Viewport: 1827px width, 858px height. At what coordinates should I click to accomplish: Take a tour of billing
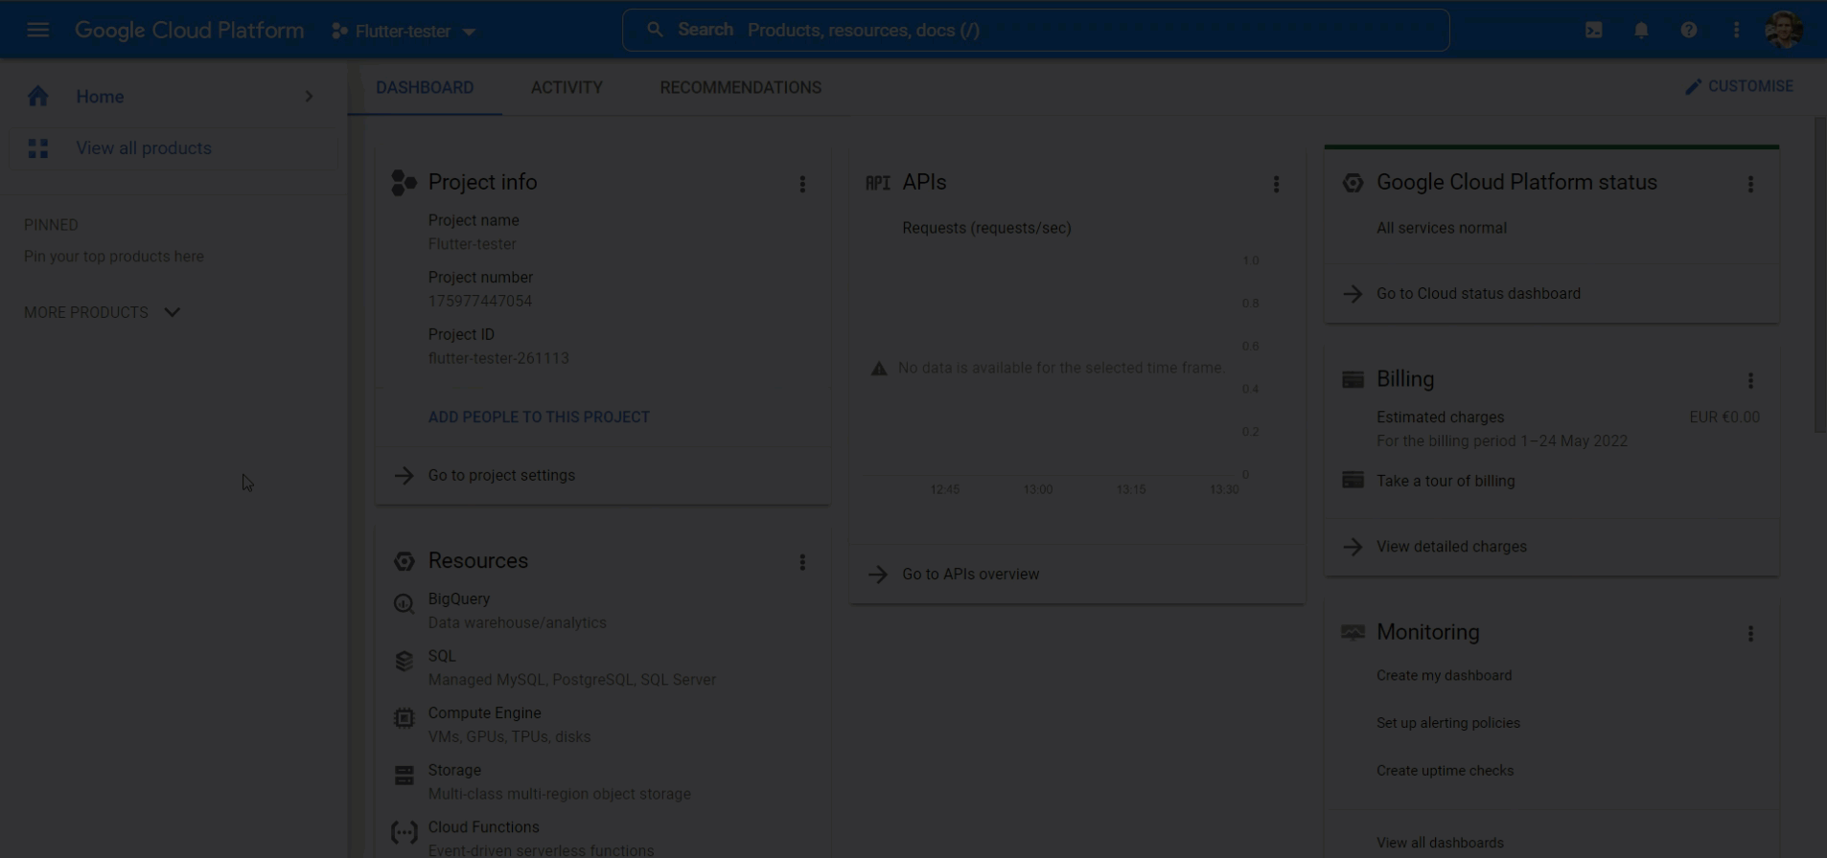[1445, 481]
